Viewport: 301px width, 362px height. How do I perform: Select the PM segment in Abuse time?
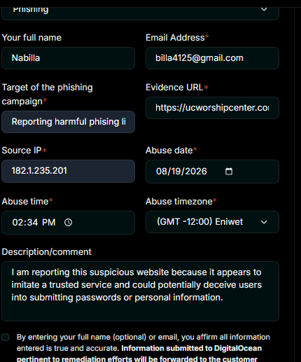click(x=48, y=223)
